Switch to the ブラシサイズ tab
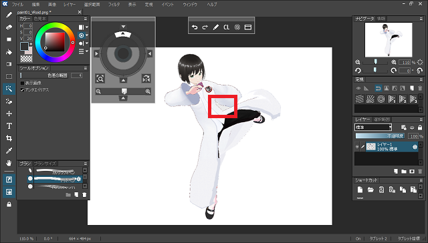Image resolution: width=428 pixels, height=243 pixels. tap(45, 164)
